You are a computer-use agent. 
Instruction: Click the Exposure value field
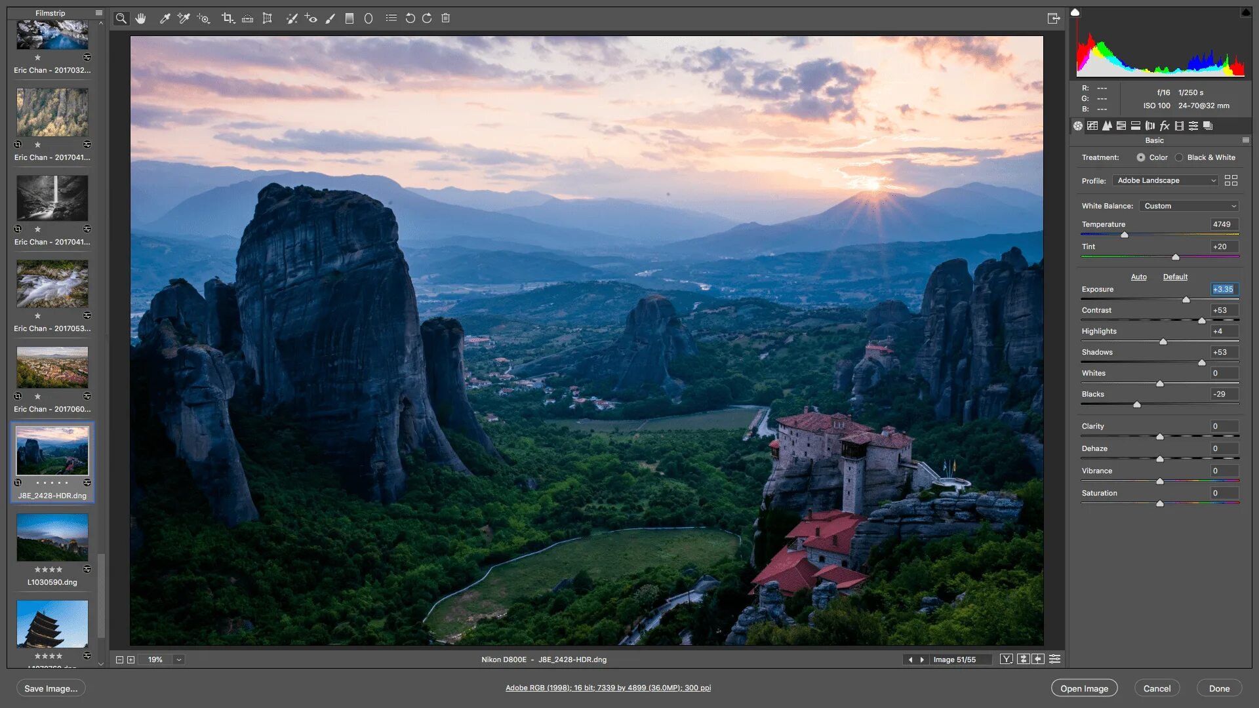pyautogui.click(x=1224, y=289)
